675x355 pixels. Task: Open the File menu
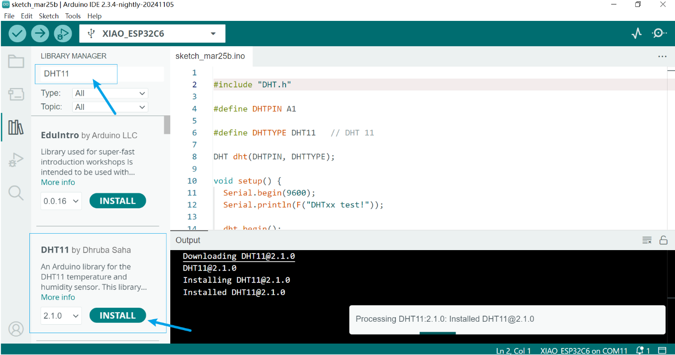pyautogui.click(x=9, y=16)
